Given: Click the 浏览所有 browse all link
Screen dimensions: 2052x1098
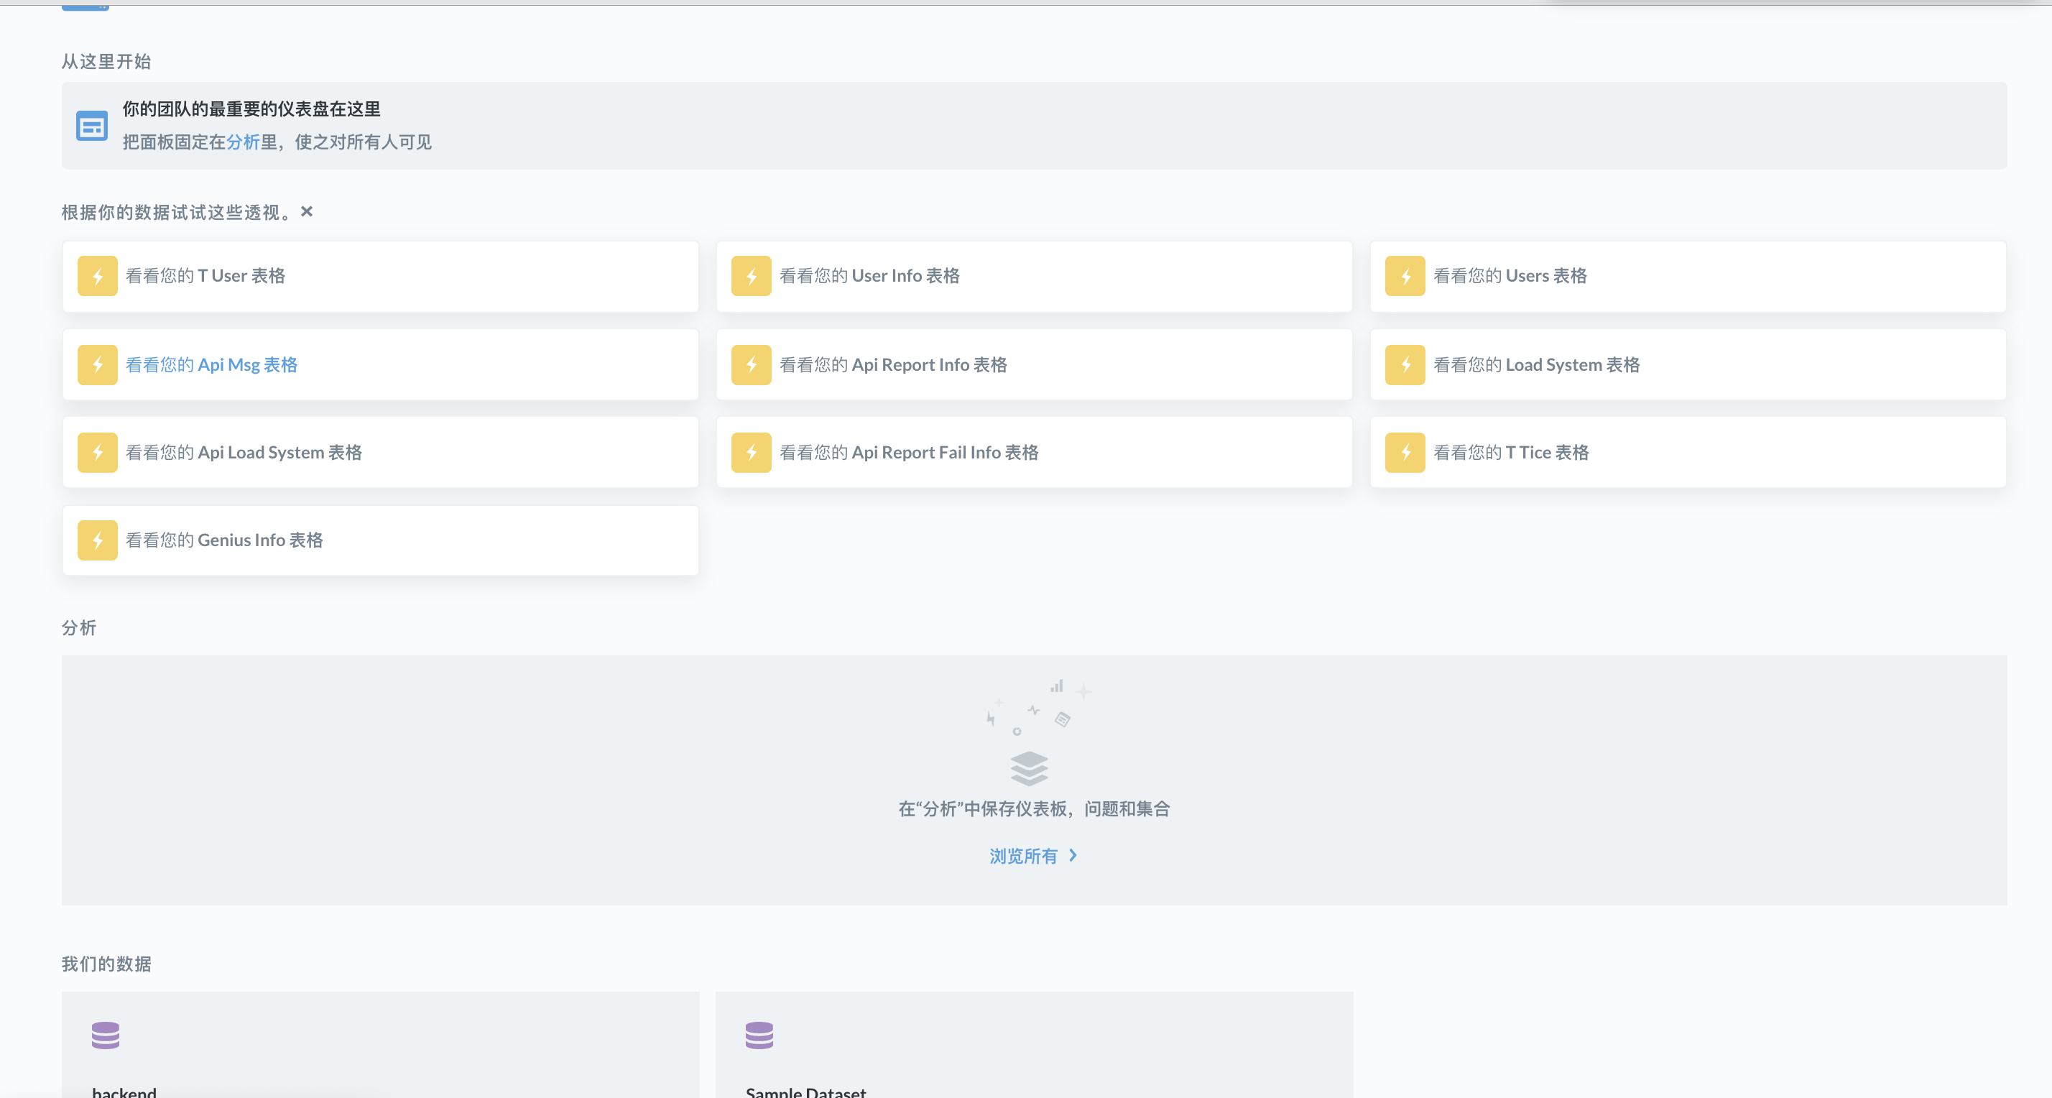Looking at the screenshot, I should click(x=1023, y=856).
